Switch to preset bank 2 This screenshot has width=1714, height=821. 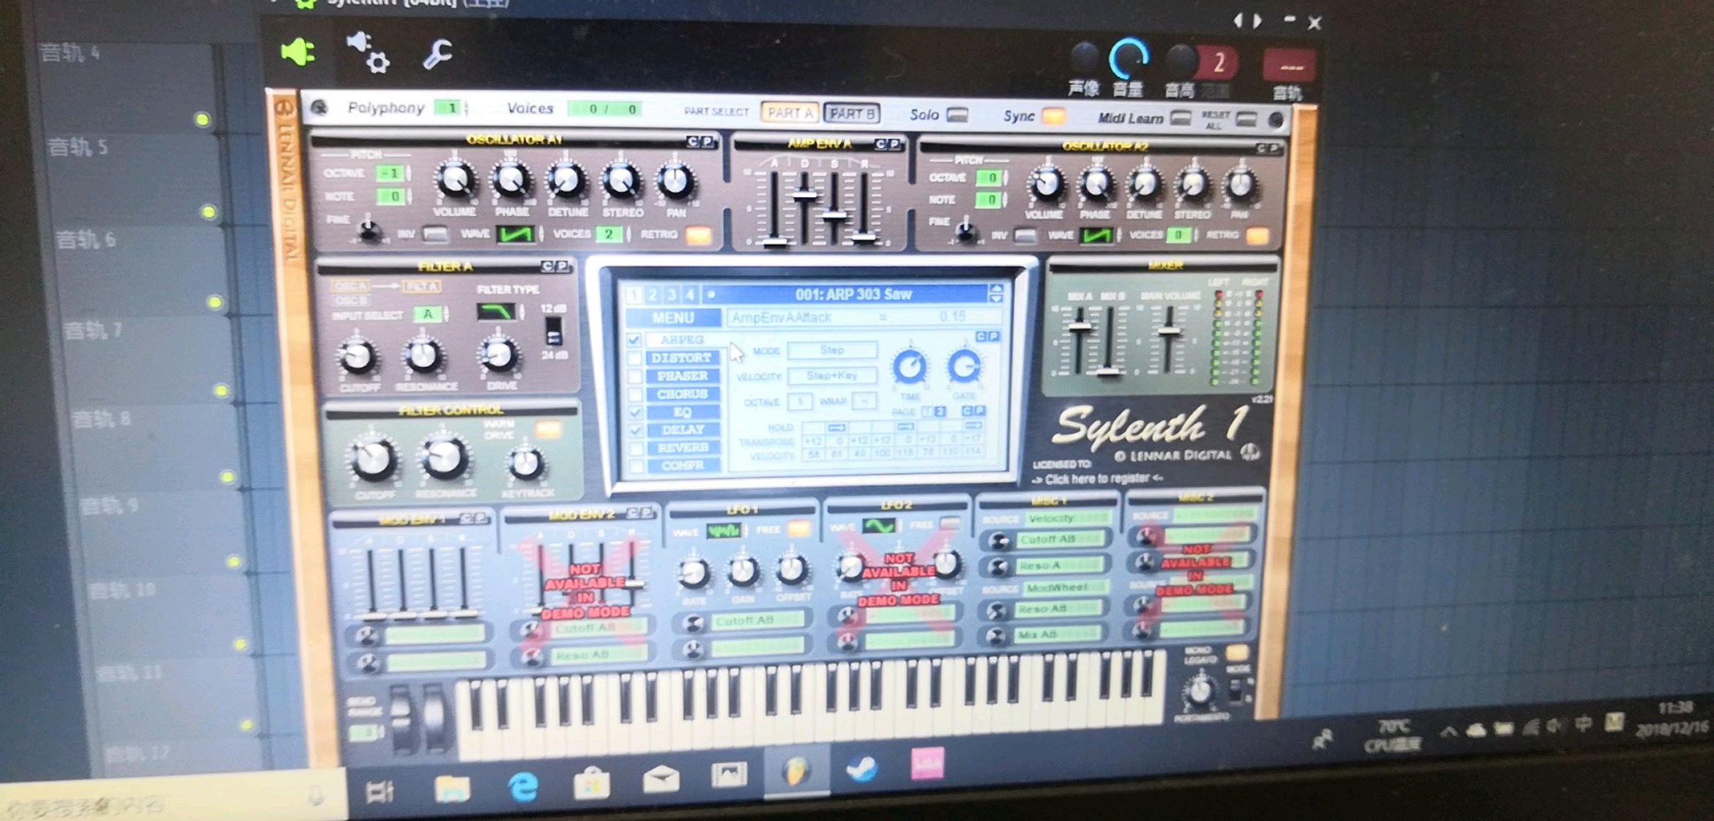(x=653, y=295)
